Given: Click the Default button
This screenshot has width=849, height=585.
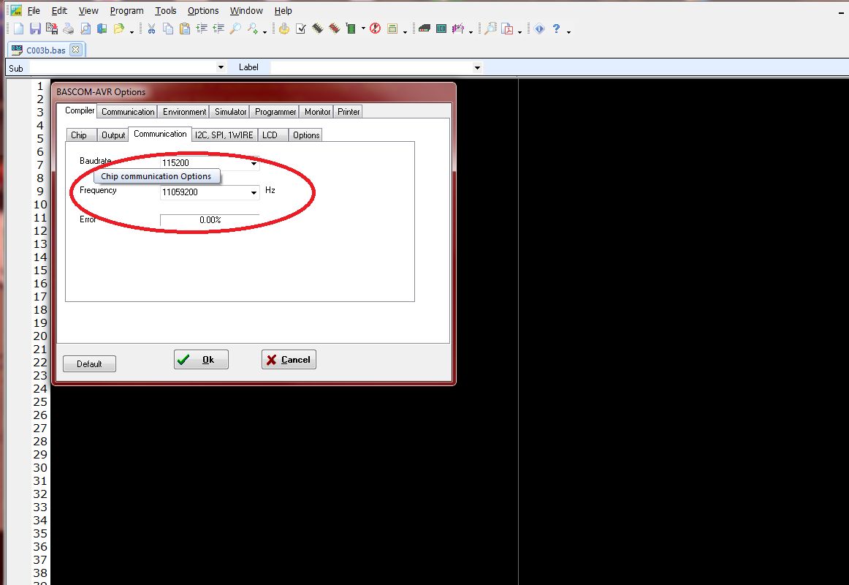Looking at the screenshot, I should click(89, 364).
